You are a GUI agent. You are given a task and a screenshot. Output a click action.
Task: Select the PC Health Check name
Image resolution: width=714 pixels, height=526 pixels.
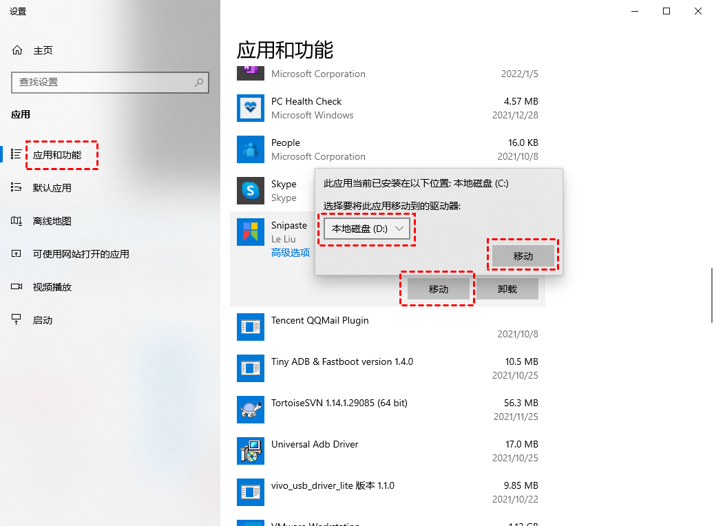click(306, 101)
